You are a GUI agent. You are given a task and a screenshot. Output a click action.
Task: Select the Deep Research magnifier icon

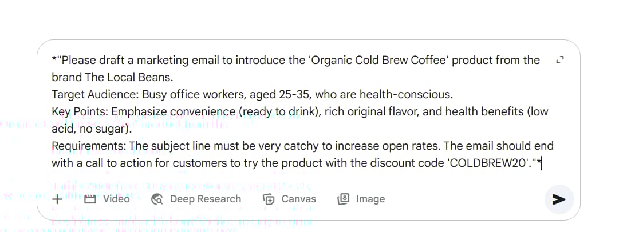pos(157,199)
